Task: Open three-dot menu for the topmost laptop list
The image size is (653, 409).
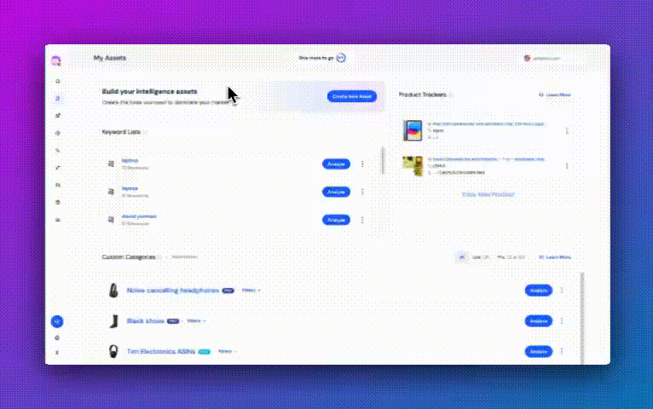Action: tap(362, 164)
